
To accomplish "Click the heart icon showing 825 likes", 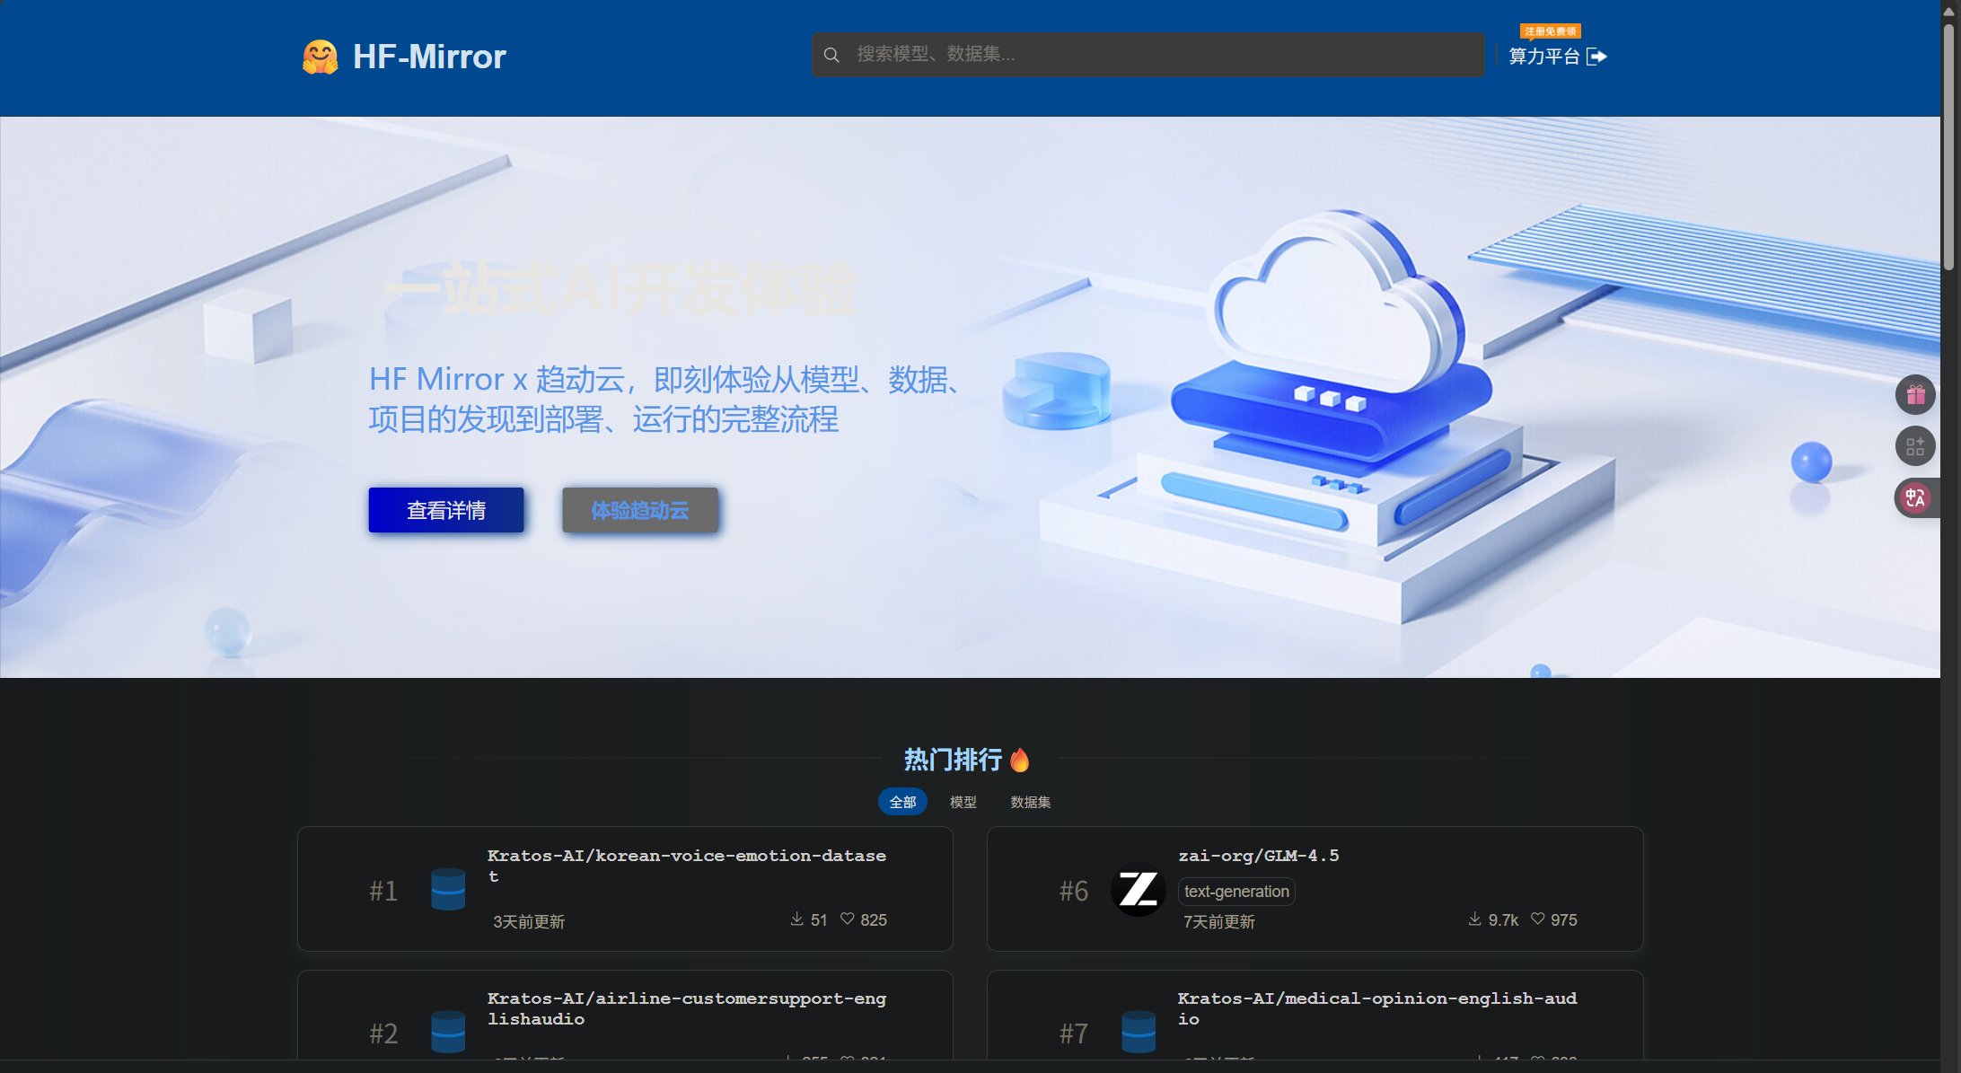I will pyautogui.click(x=847, y=919).
